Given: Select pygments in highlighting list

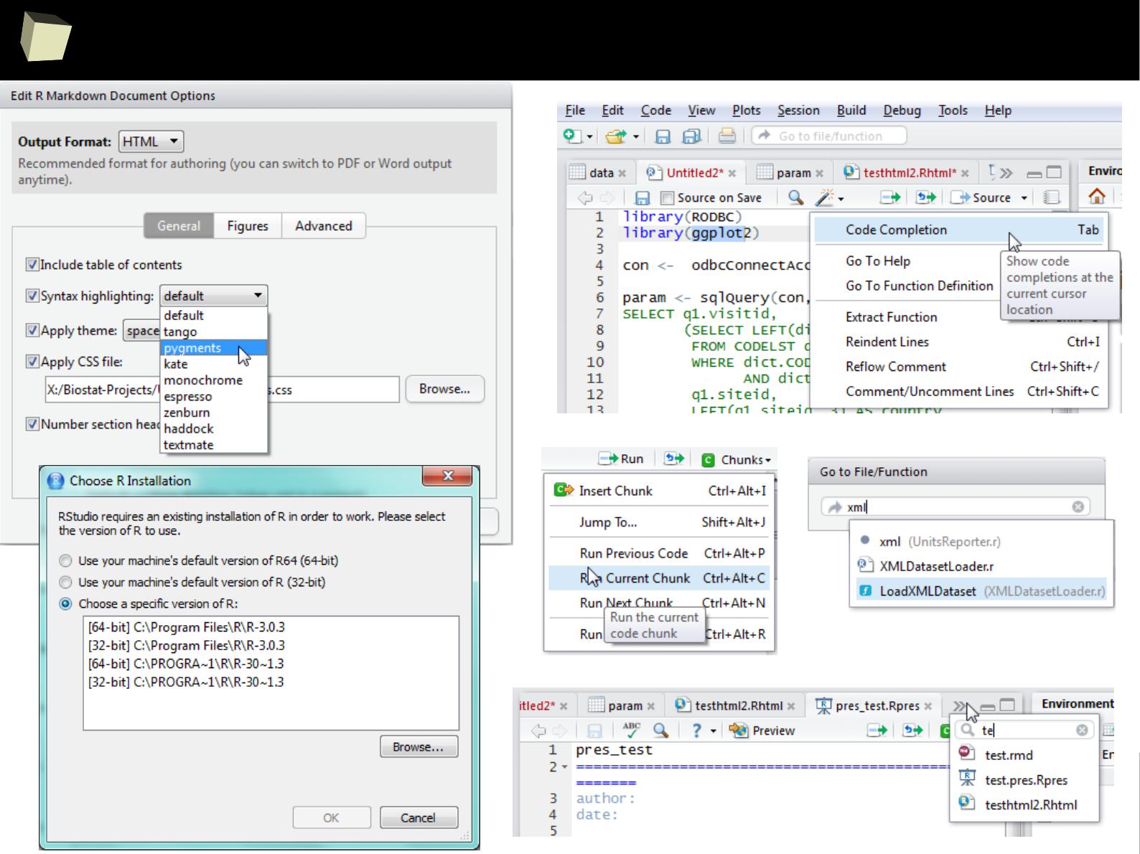Looking at the screenshot, I should pos(214,347).
